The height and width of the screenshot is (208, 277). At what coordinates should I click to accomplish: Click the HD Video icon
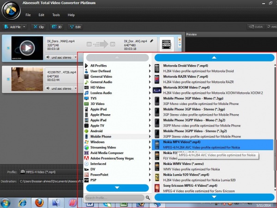coord(86,87)
